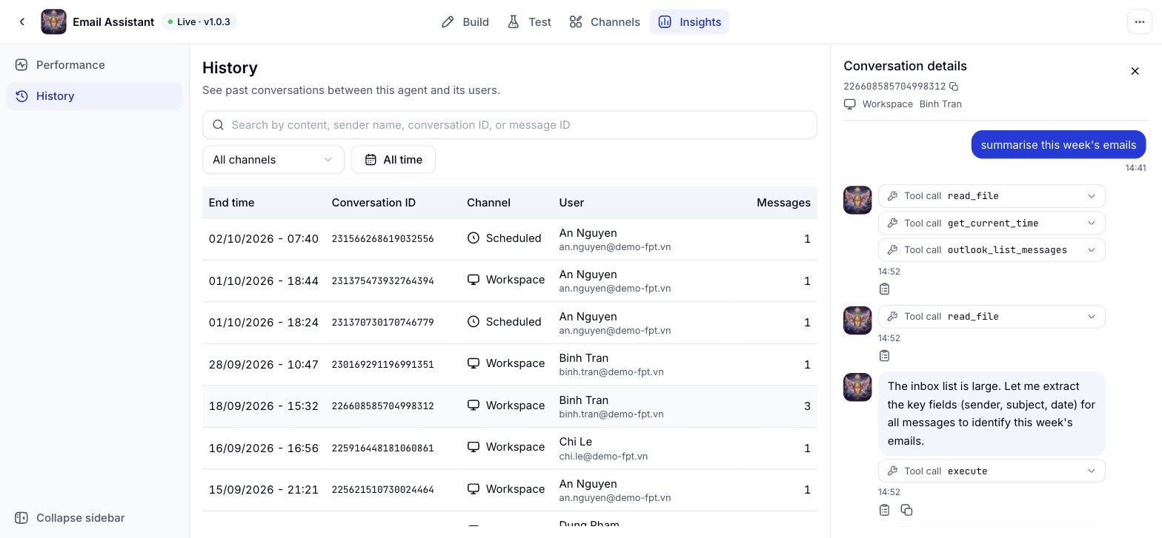Copy the message below the execute tool call
Image resolution: width=1162 pixels, height=538 pixels.
pos(906,510)
